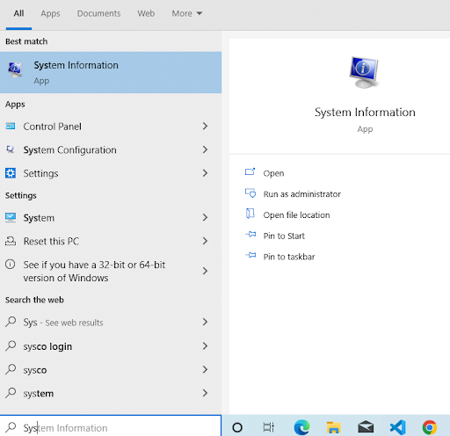This screenshot has height=436, width=450.
Task: Launch Visual Studio Code from the taskbar
Action: [x=398, y=427]
